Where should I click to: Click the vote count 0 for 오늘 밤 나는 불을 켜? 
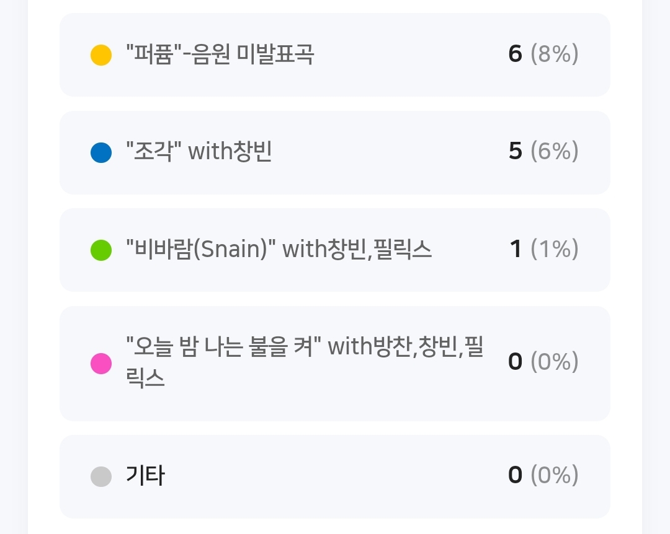(x=515, y=362)
